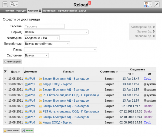The height and width of the screenshot is (137, 162).
Task: Open the user avatar profile menu
Action: (147, 4)
